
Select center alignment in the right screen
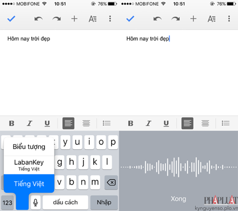(205, 123)
